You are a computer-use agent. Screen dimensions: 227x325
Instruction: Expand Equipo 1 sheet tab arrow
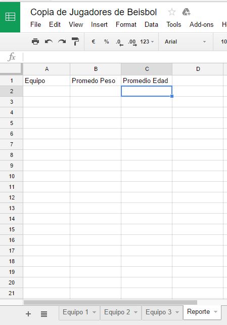(x=94, y=312)
